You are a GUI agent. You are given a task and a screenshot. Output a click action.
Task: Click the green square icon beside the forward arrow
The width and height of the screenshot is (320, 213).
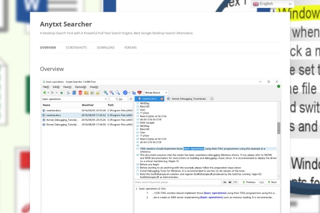tap(62, 93)
